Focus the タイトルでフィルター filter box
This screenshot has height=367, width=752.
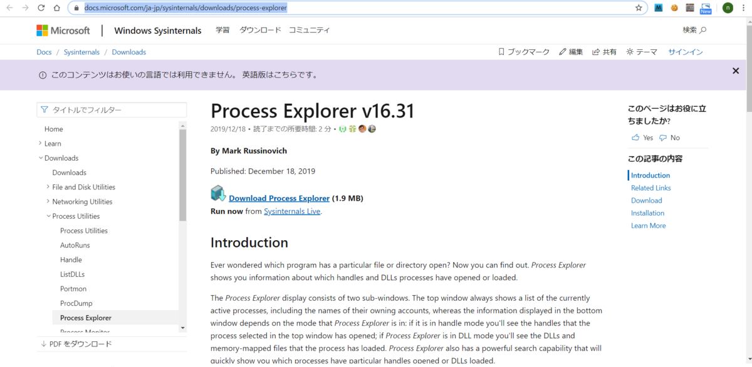[x=112, y=109]
